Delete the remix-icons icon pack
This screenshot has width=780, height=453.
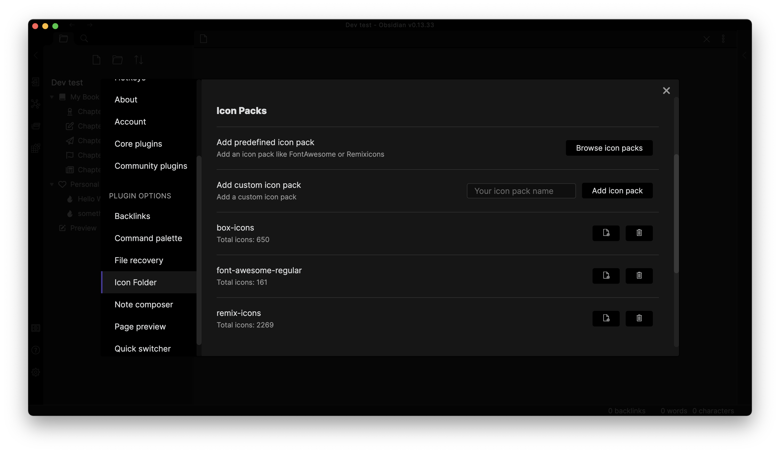639,318
